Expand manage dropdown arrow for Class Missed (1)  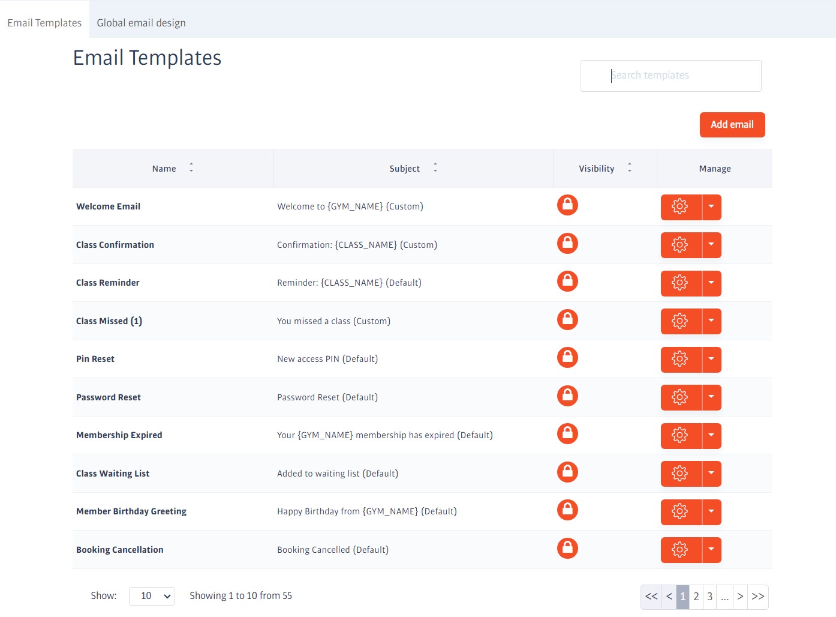tap(712, 321)
